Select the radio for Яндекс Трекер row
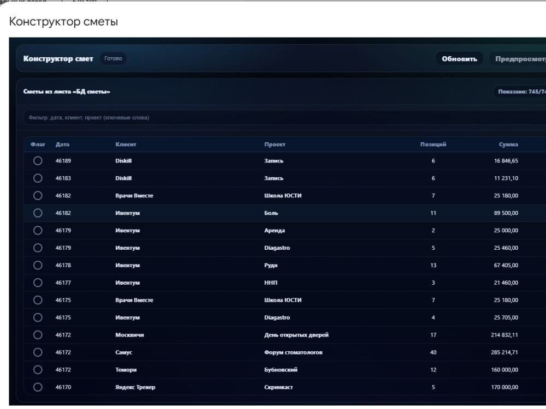This screenshot has height=409, width=546. pyautogui.click(x=38, y=387)
